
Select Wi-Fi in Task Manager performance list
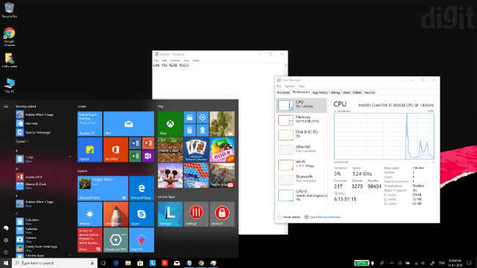tap(302, 165)
